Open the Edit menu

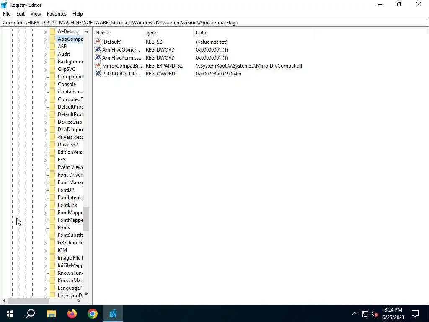[21, 14]
